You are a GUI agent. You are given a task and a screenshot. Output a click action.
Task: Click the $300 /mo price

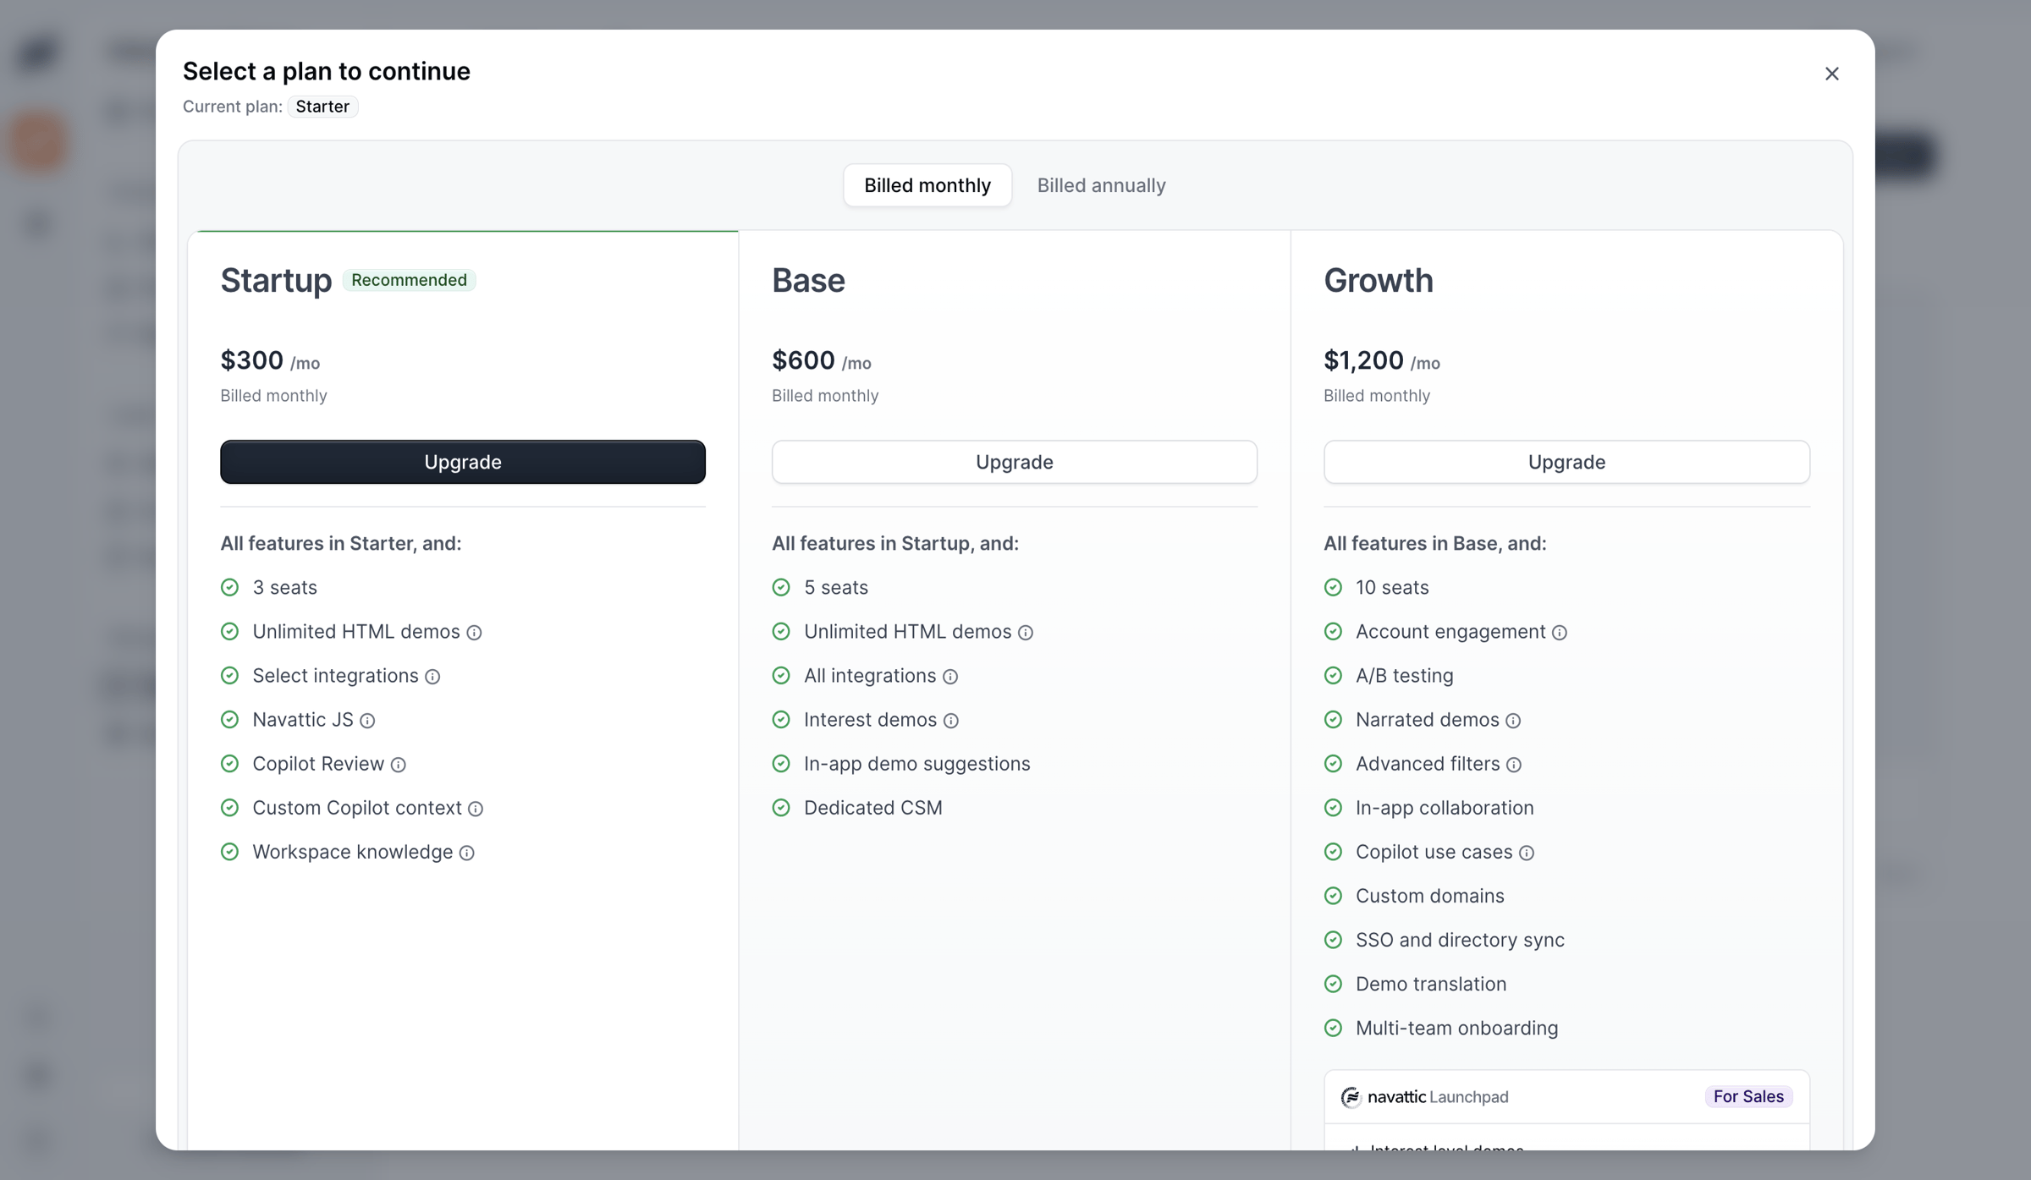tap(270, 360)
